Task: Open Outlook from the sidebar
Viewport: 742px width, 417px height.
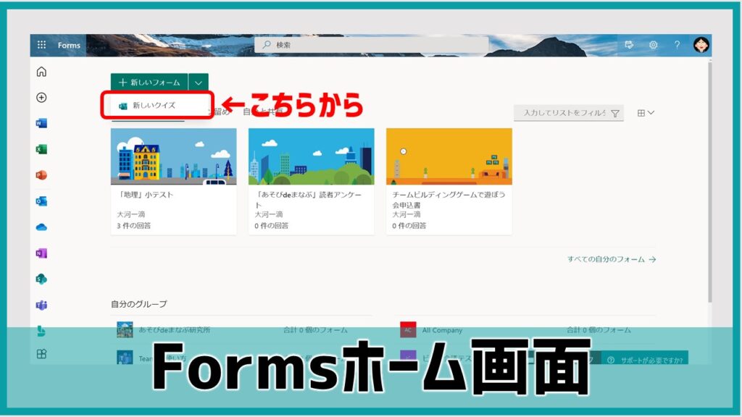Action: [41, 201]
